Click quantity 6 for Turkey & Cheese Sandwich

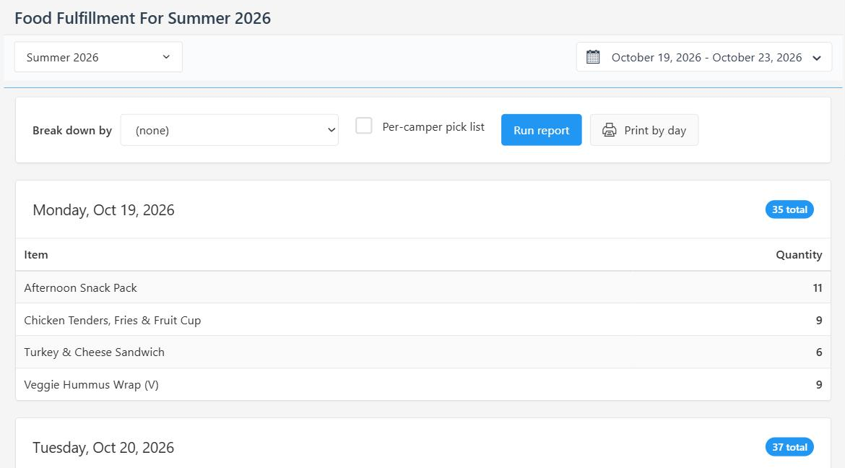point(819,352)
